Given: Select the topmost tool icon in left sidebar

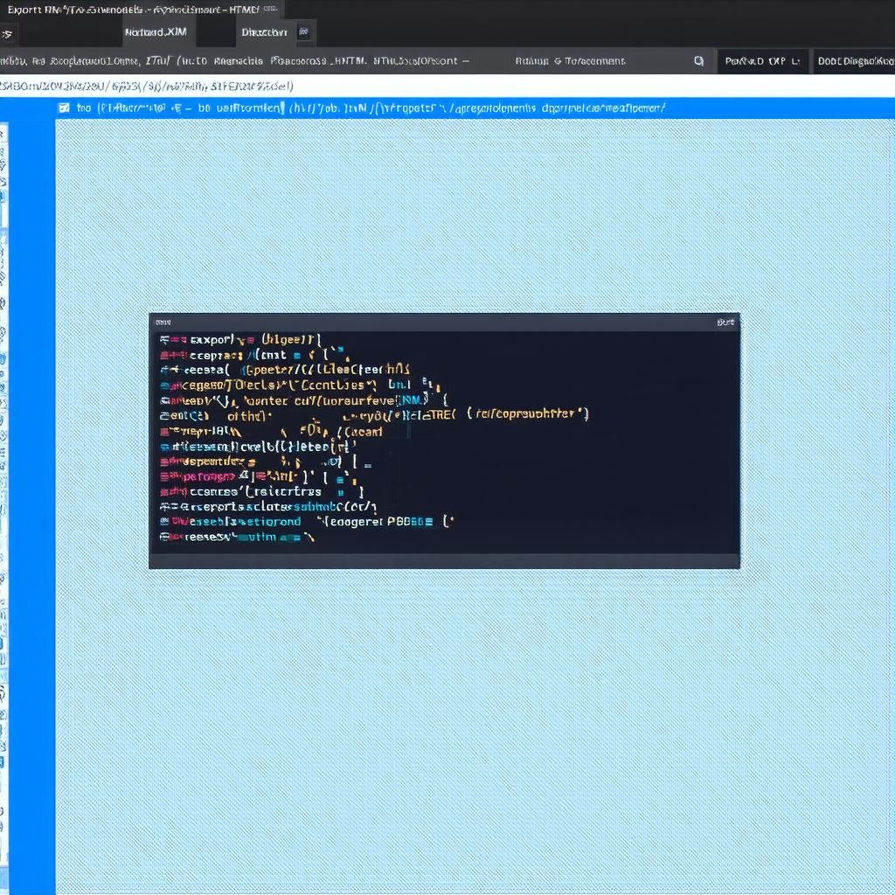Looking at the screenshot, I should point(3,134).
